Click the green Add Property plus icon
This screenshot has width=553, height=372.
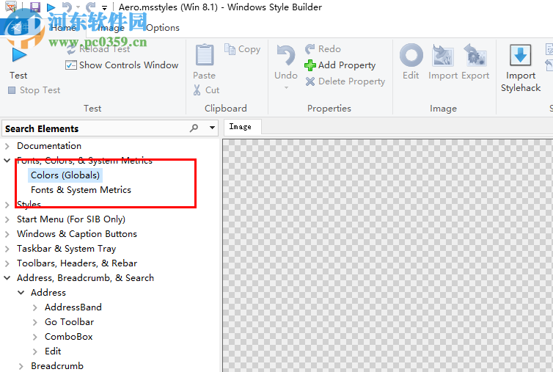coord(310,65)
